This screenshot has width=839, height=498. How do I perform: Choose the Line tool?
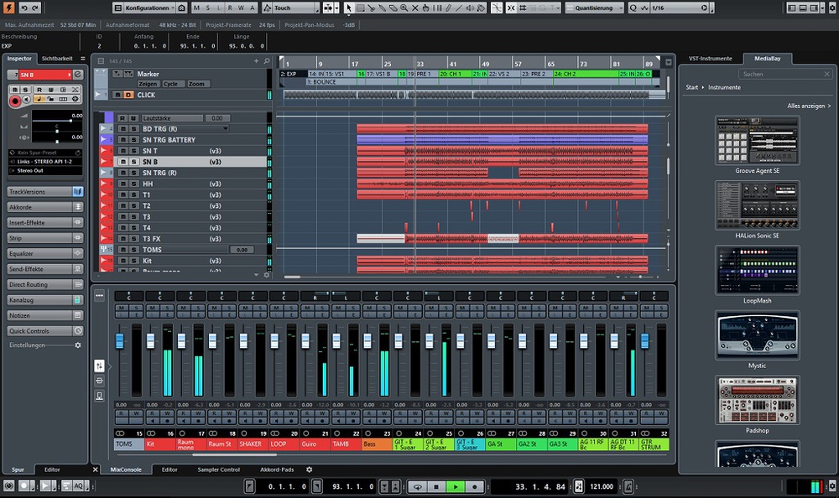(459, 8)
